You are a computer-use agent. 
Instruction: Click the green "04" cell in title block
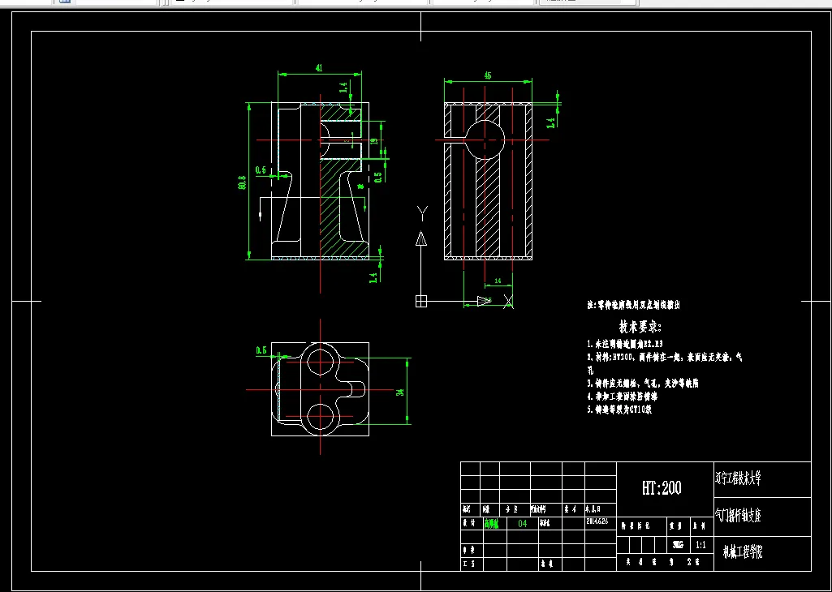[523, 524]
